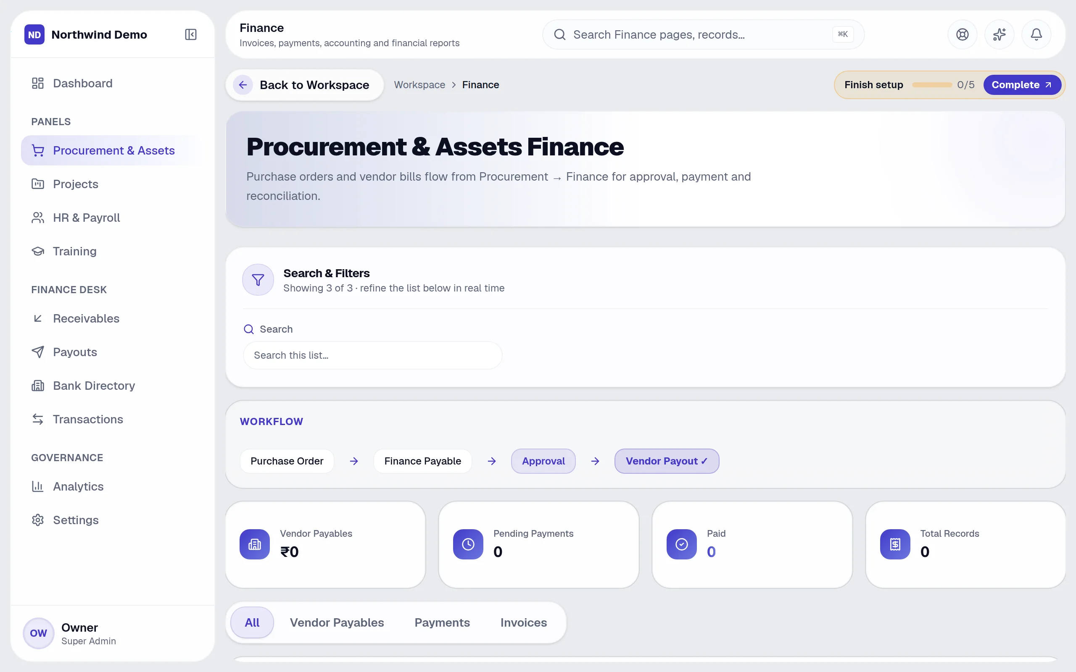
Task: Click the Pending Payments clock icon
Action: coord(468,544)
